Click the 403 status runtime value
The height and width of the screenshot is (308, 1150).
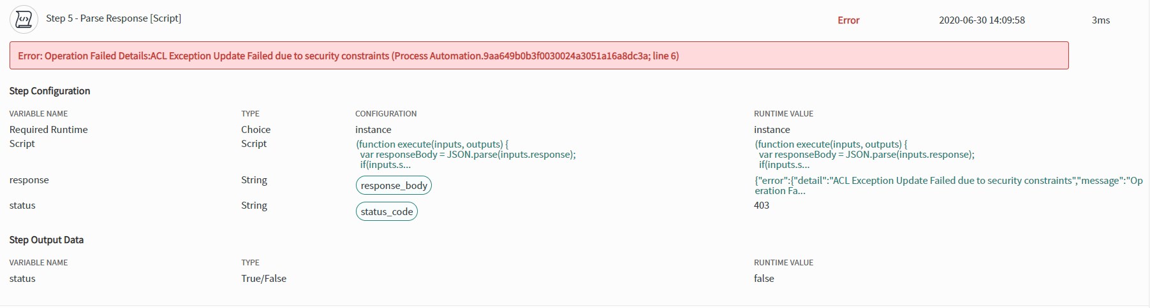tap(762, 206)
